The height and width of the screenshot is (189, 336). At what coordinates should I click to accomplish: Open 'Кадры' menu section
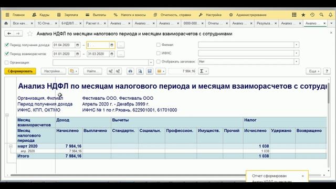[x=41, y=15]
